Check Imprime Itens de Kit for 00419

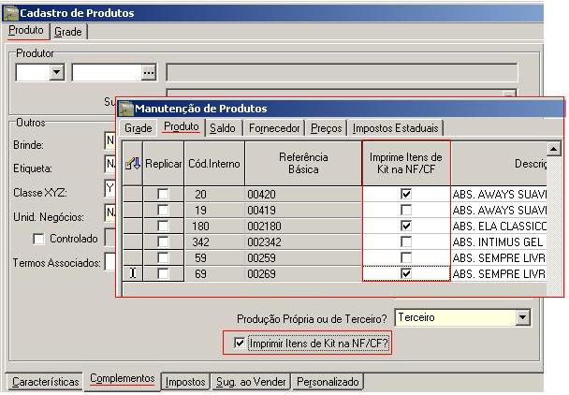pyautogui.click(x=406, y=210)
